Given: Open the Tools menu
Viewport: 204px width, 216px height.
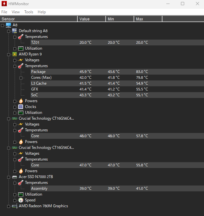Looking at the screenshot, I should pyautogui.click(x=29, y=12).
